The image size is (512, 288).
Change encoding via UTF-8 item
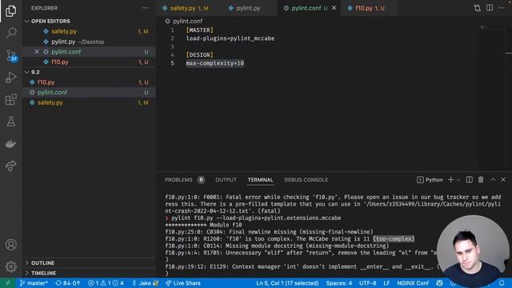[368, 283]
